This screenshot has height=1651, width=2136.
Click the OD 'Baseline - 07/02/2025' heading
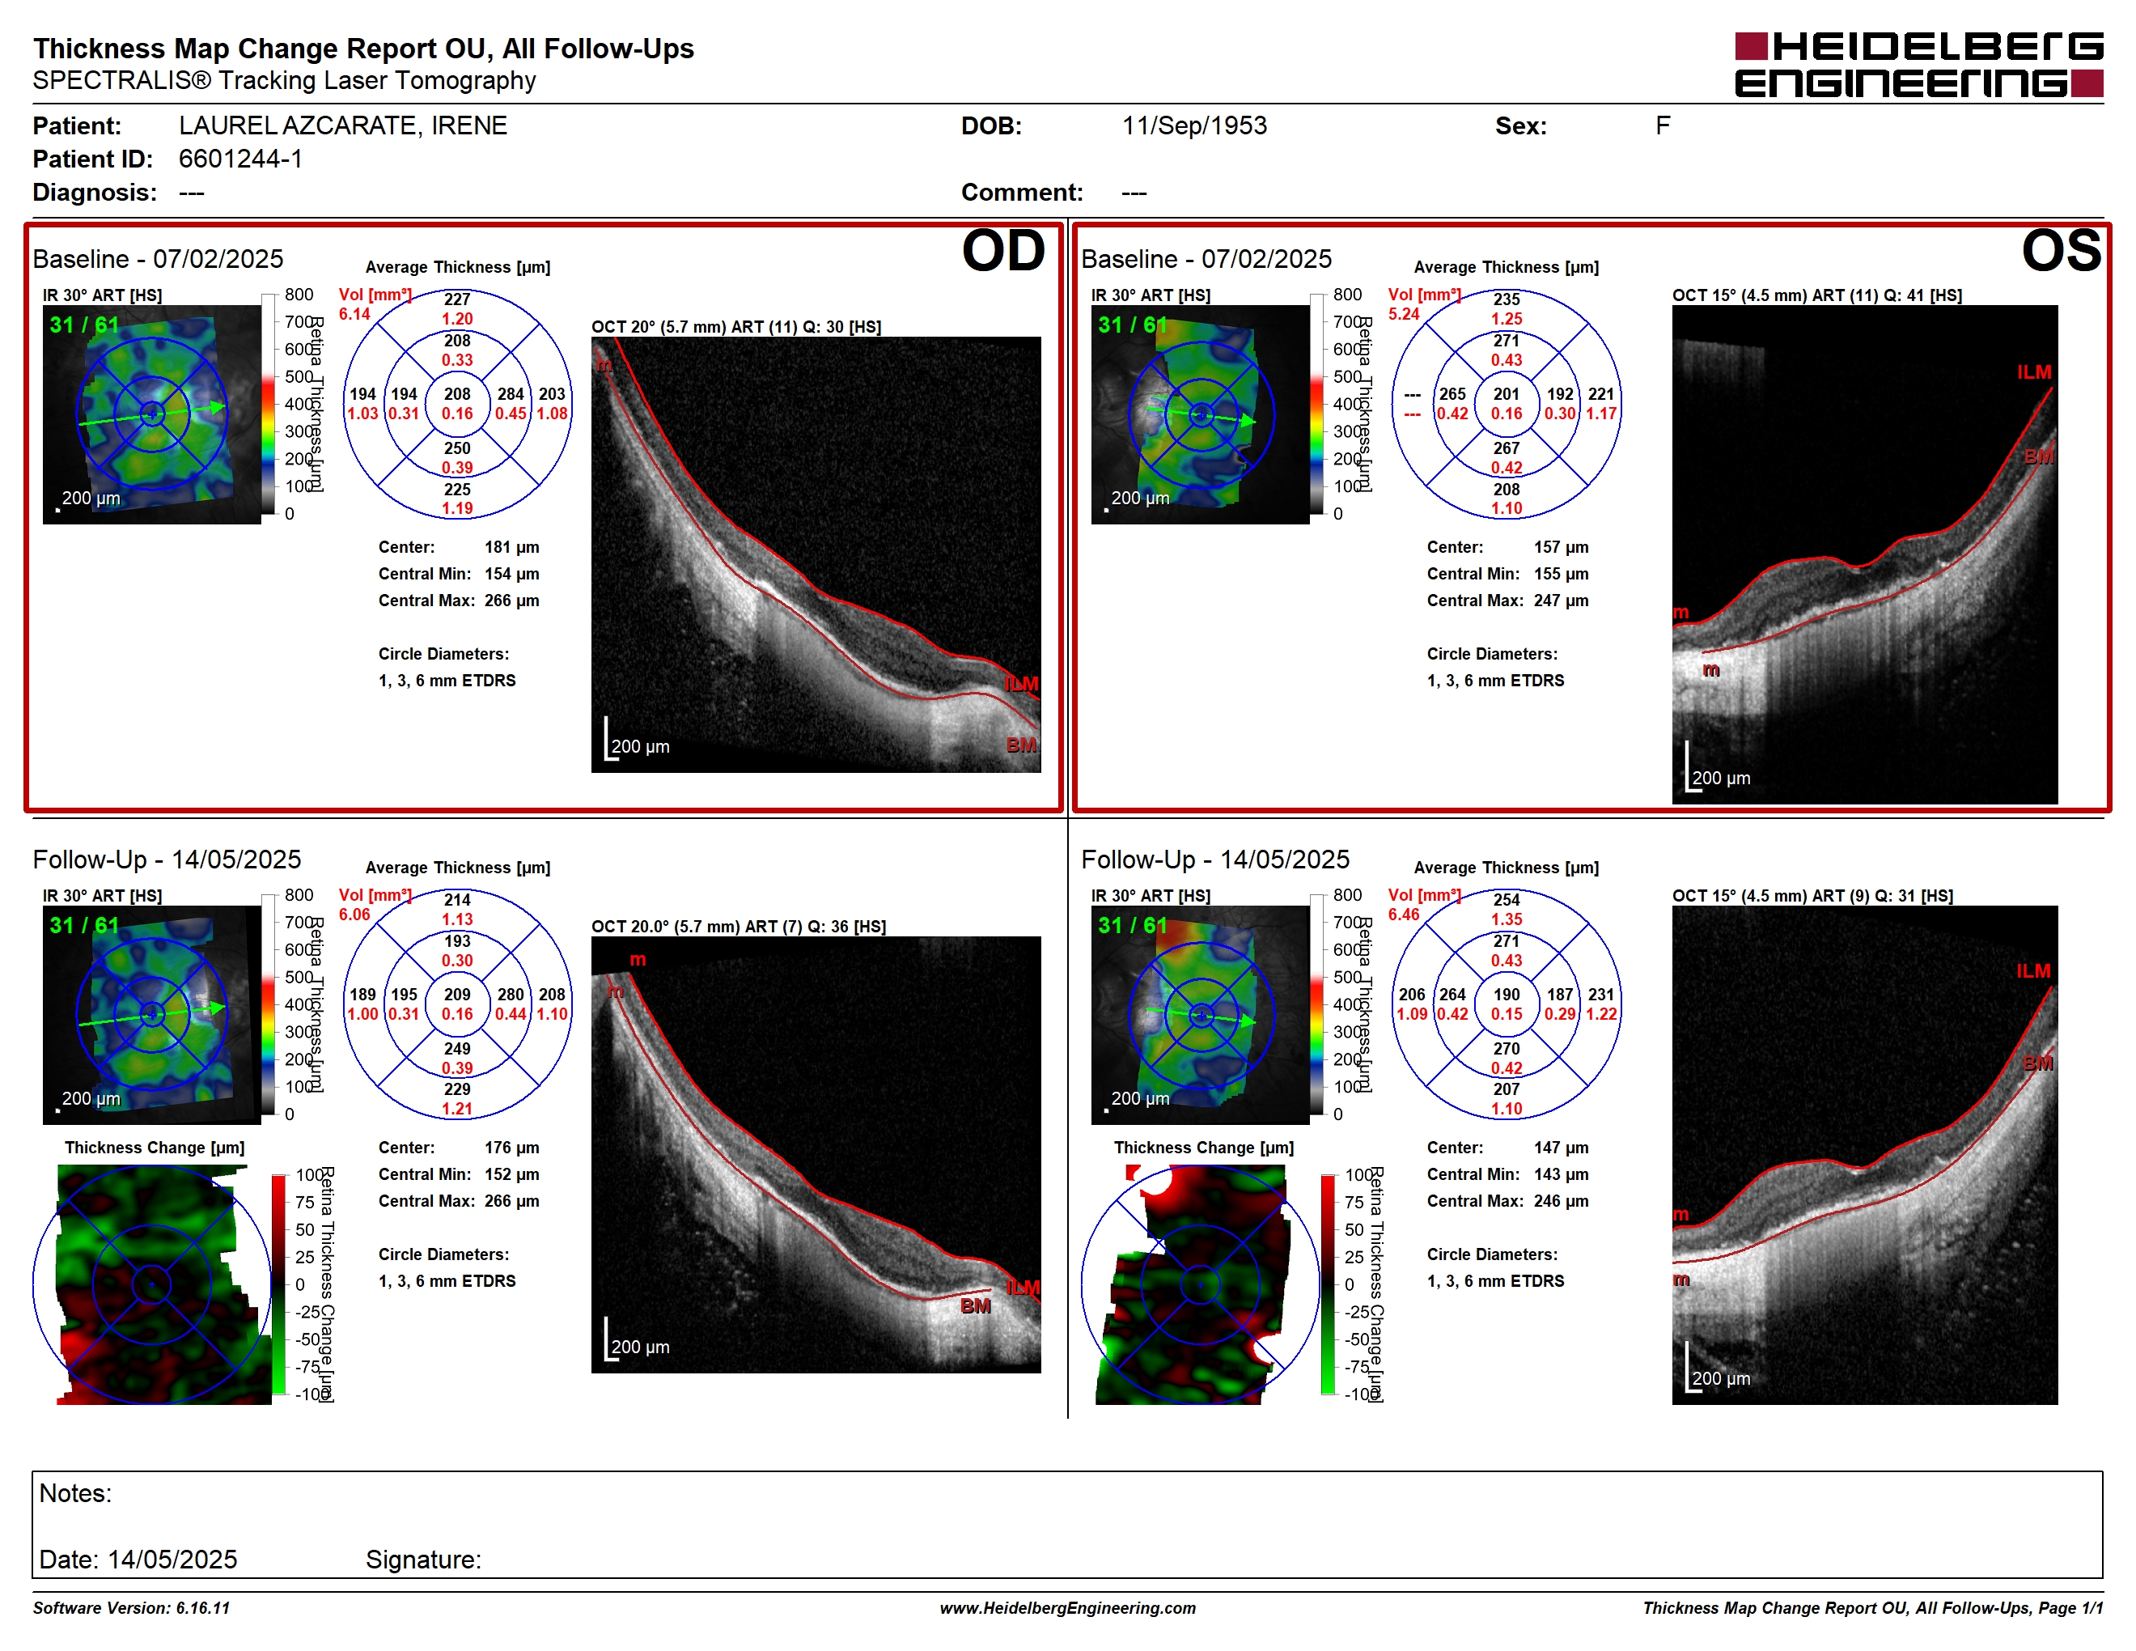point(158,258)
